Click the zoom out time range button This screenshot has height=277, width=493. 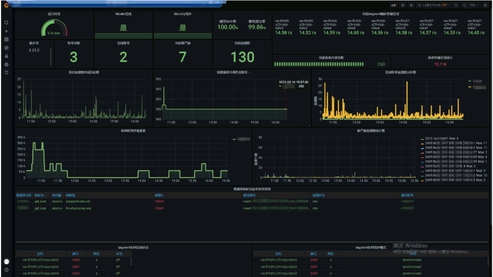tap(456, 5)
